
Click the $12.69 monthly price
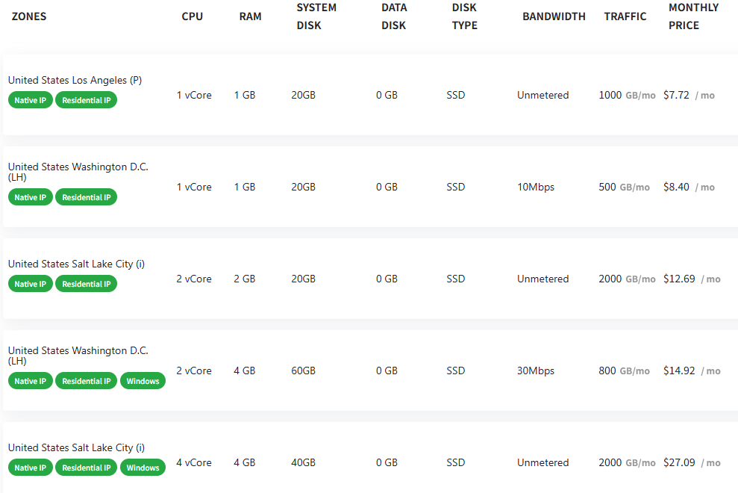(x=679, y=279)
